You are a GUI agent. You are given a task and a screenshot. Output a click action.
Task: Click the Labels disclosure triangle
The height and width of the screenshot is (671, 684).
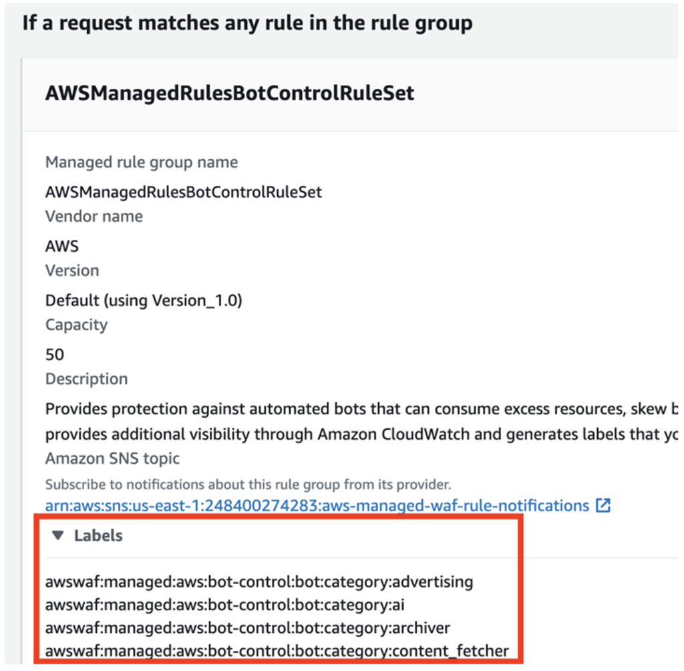[59, 535]
